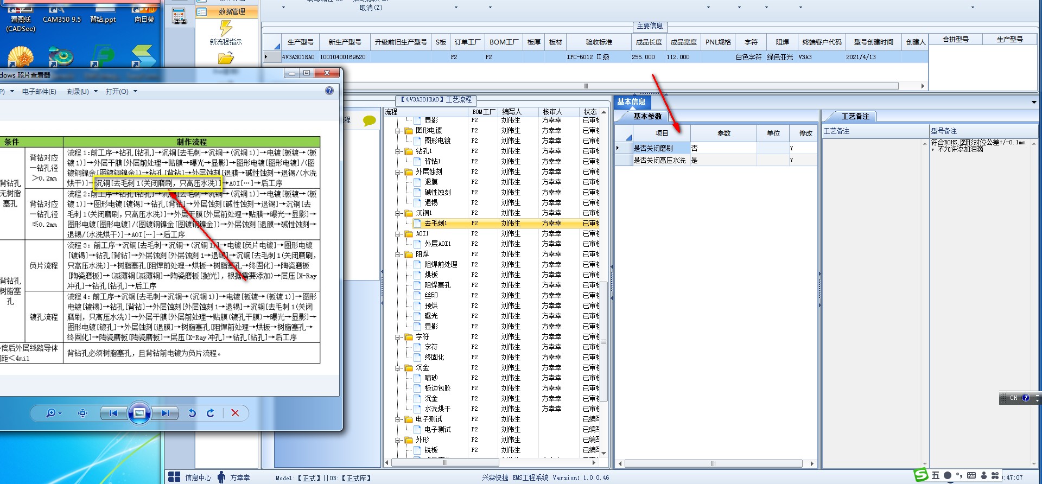1042x484 pixels.
Task: Toggle Chinese punctuation mode on the IME bar
Action: coord(959,476)
